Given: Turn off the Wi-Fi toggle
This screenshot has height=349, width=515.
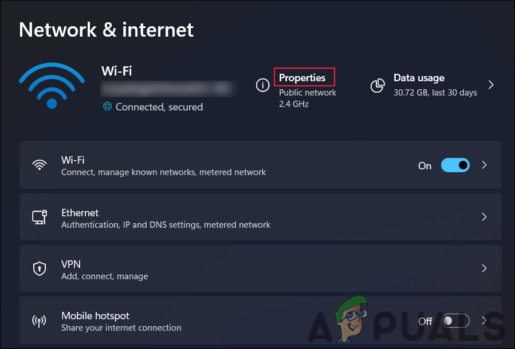Looking at the screenshot, I should (455, 165).
